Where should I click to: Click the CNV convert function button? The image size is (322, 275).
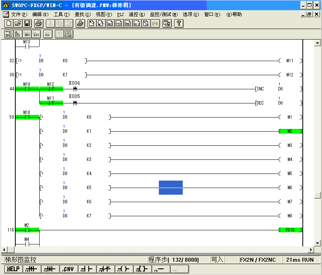point(68,269)
